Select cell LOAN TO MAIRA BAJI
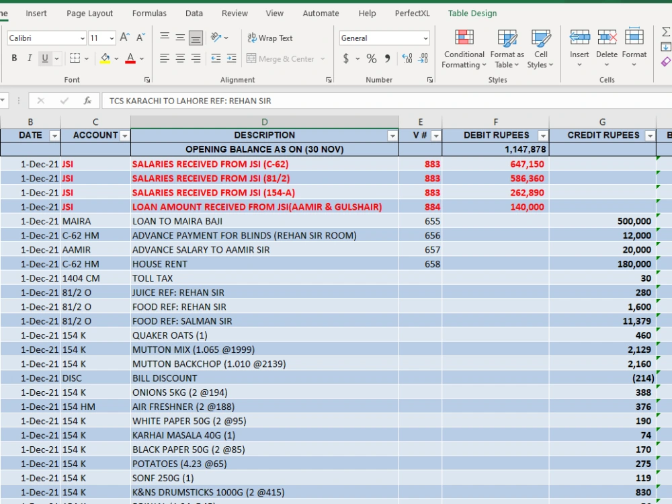 click(x=264, y=221)
